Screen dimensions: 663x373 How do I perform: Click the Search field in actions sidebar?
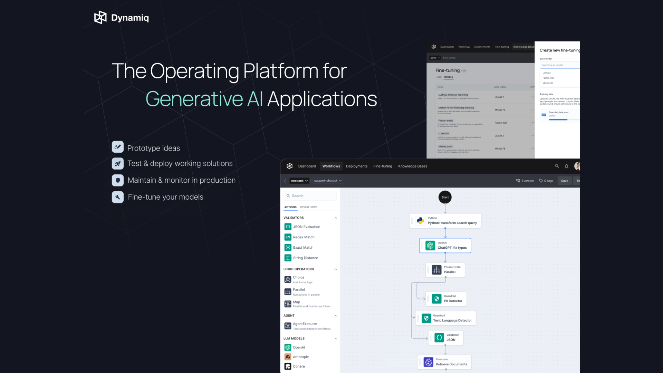tap(310, 196)
